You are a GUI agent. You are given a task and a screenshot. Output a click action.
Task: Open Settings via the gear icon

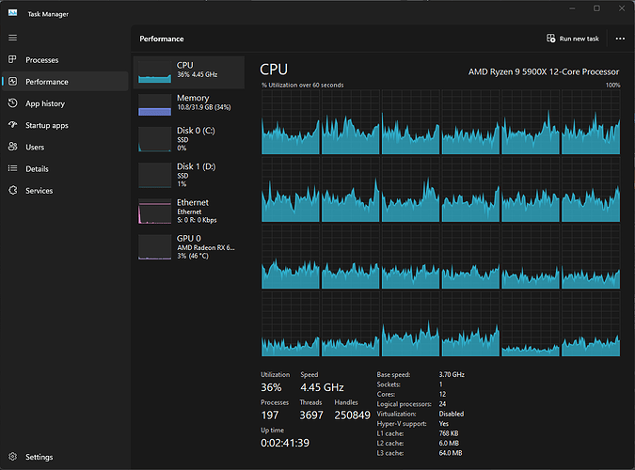point(12,457)
